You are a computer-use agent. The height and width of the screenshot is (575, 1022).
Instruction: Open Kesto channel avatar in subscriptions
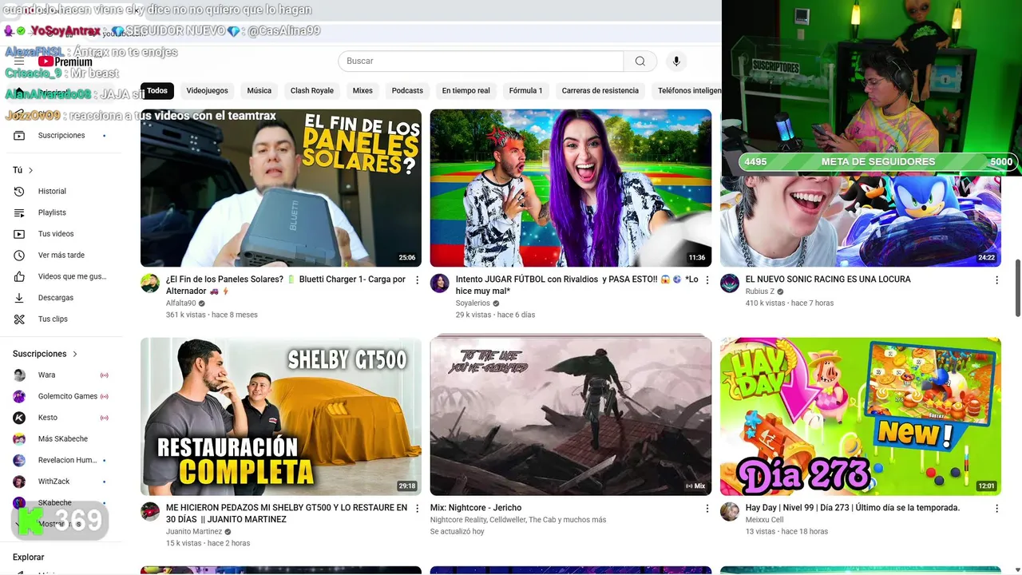click(x=19, y=418)
